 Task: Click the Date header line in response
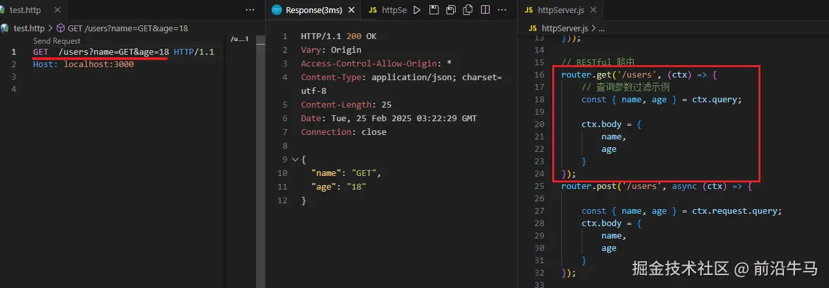pyautogui.click(x=389, y=118)
